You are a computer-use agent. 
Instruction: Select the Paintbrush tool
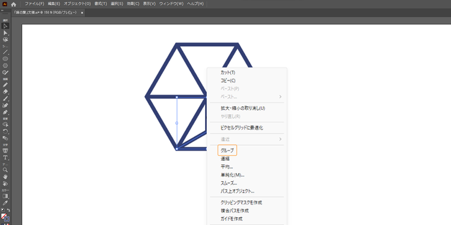tap(5, 98)
